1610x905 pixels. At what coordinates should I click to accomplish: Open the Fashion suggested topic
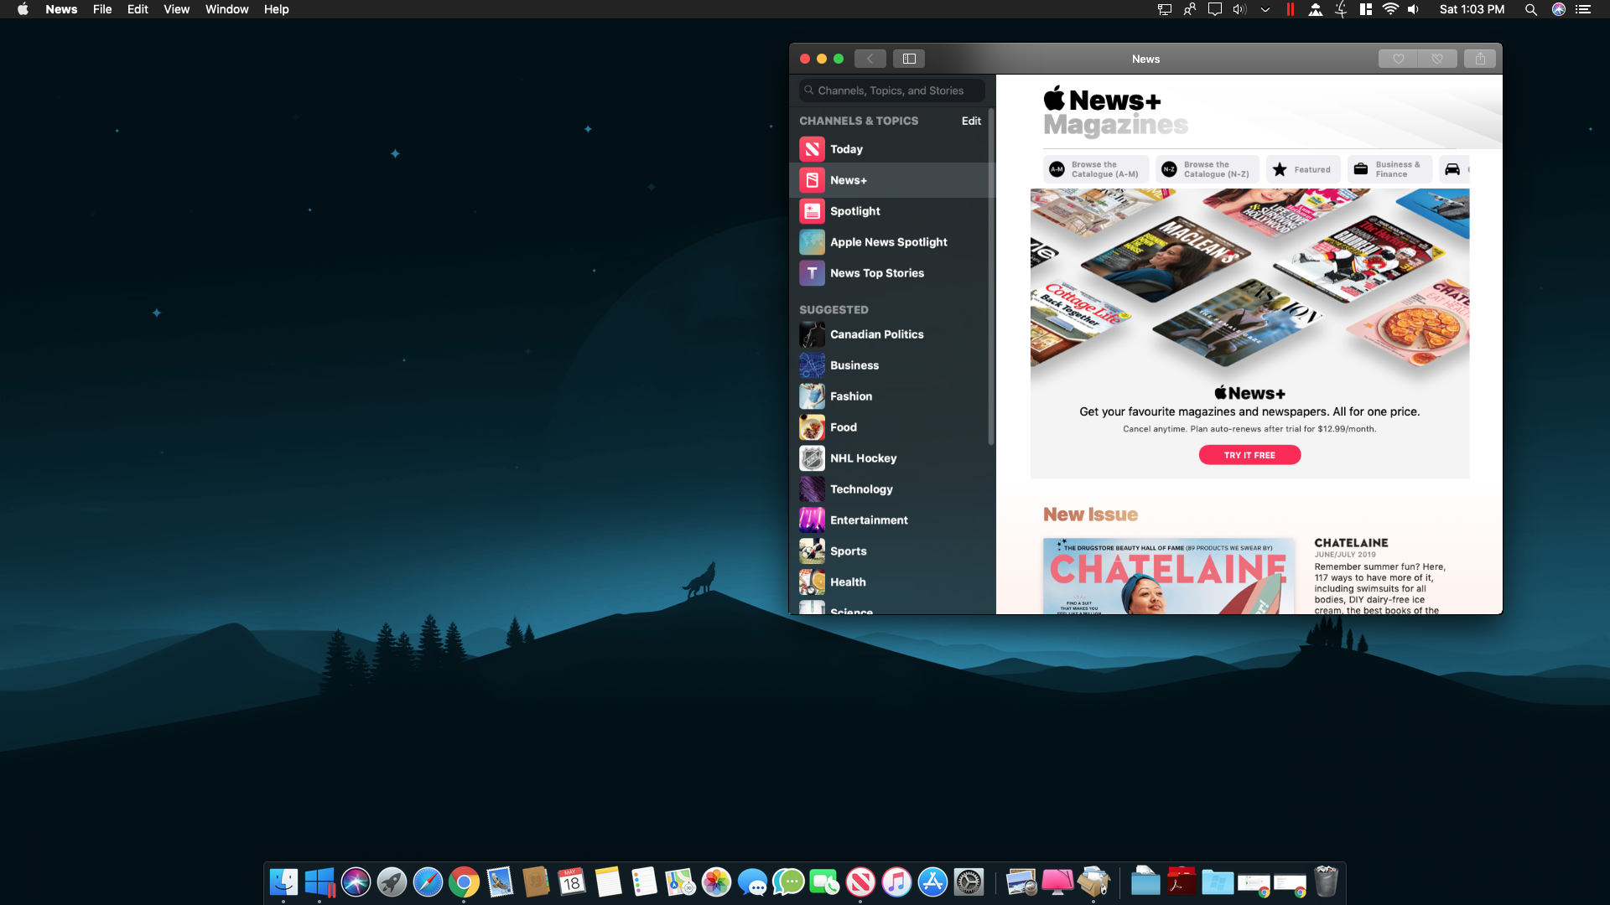[x=892, y=396]
